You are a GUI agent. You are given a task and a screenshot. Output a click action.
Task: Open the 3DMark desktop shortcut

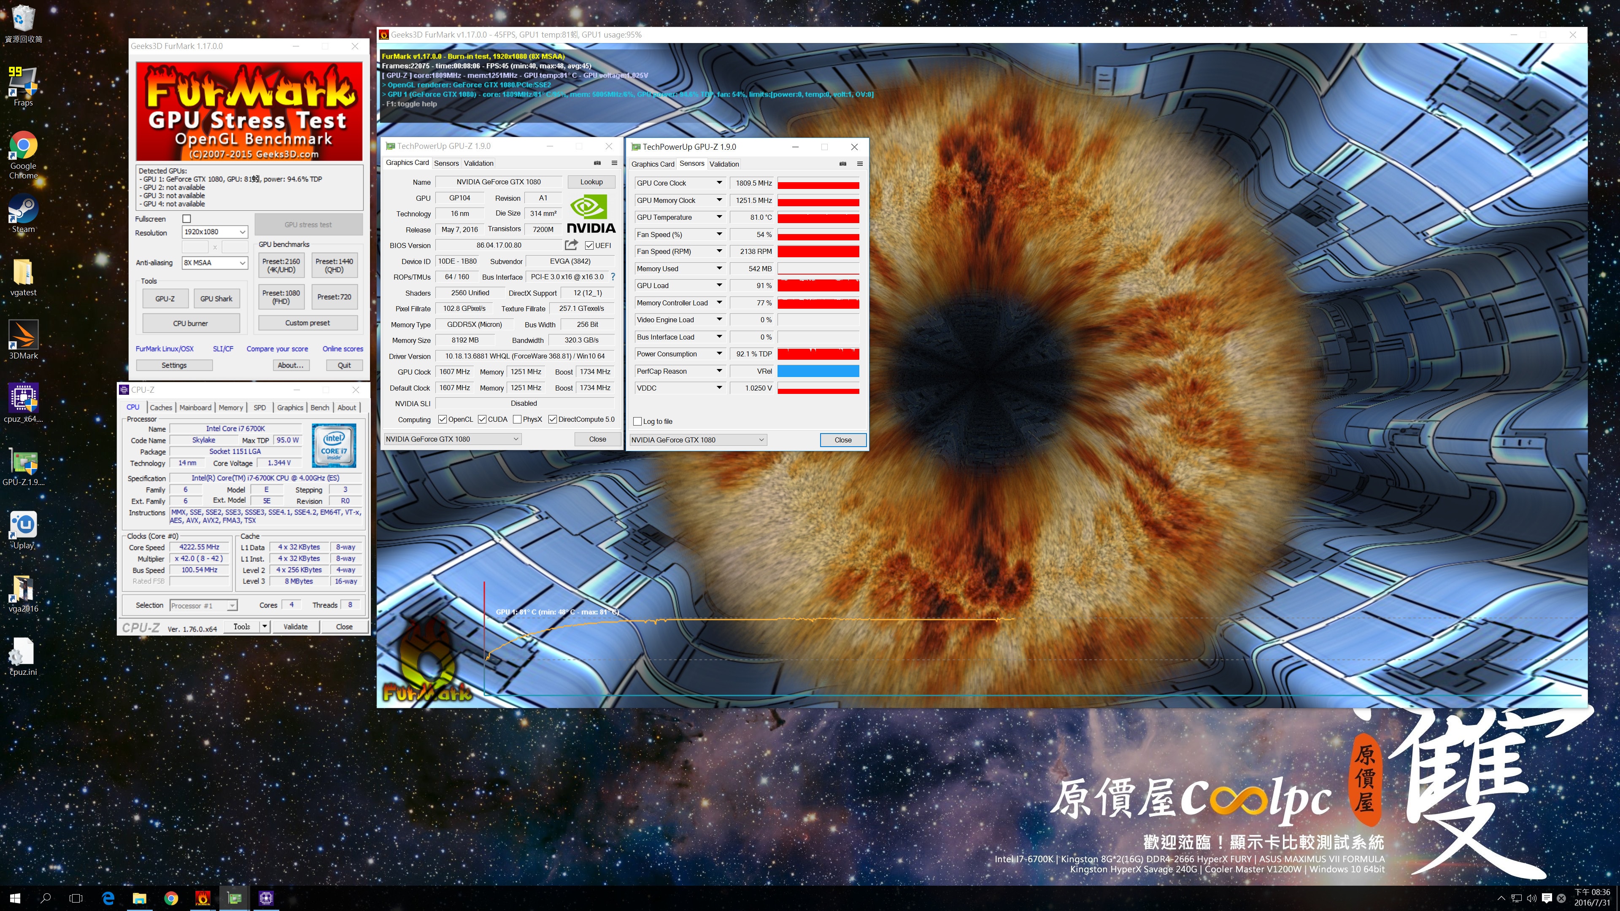pos(23,340)
